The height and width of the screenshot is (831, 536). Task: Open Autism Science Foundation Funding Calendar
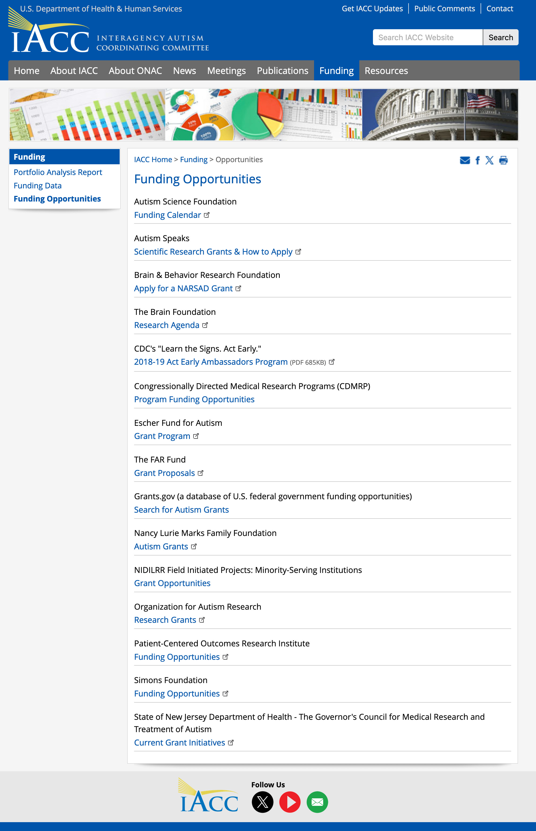point(167,215)
